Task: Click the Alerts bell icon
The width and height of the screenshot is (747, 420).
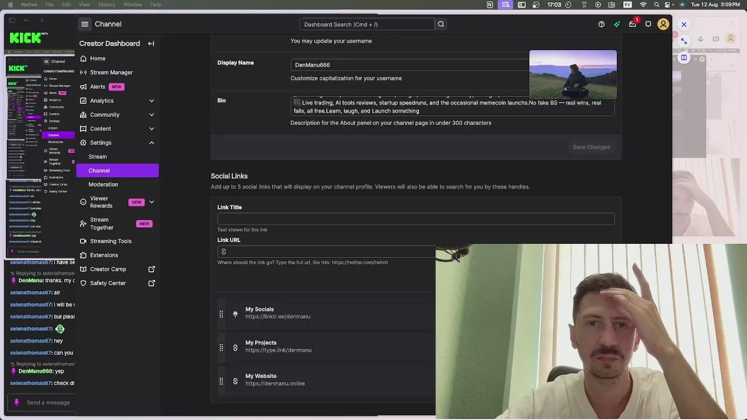Action: (83, 86)
